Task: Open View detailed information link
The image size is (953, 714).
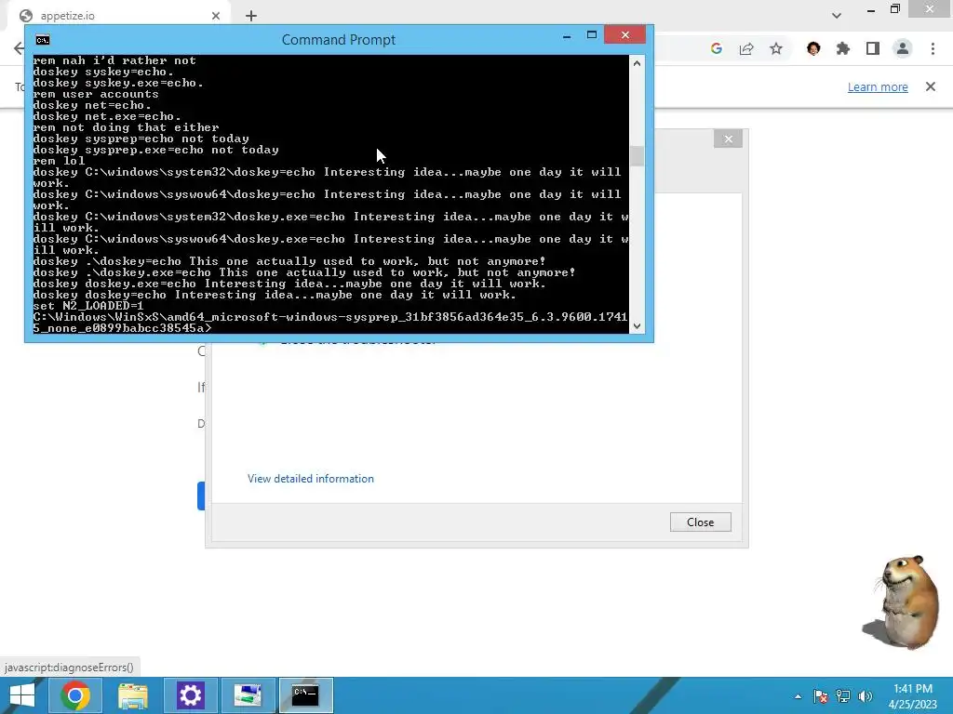Action: (x=311, y=479)
